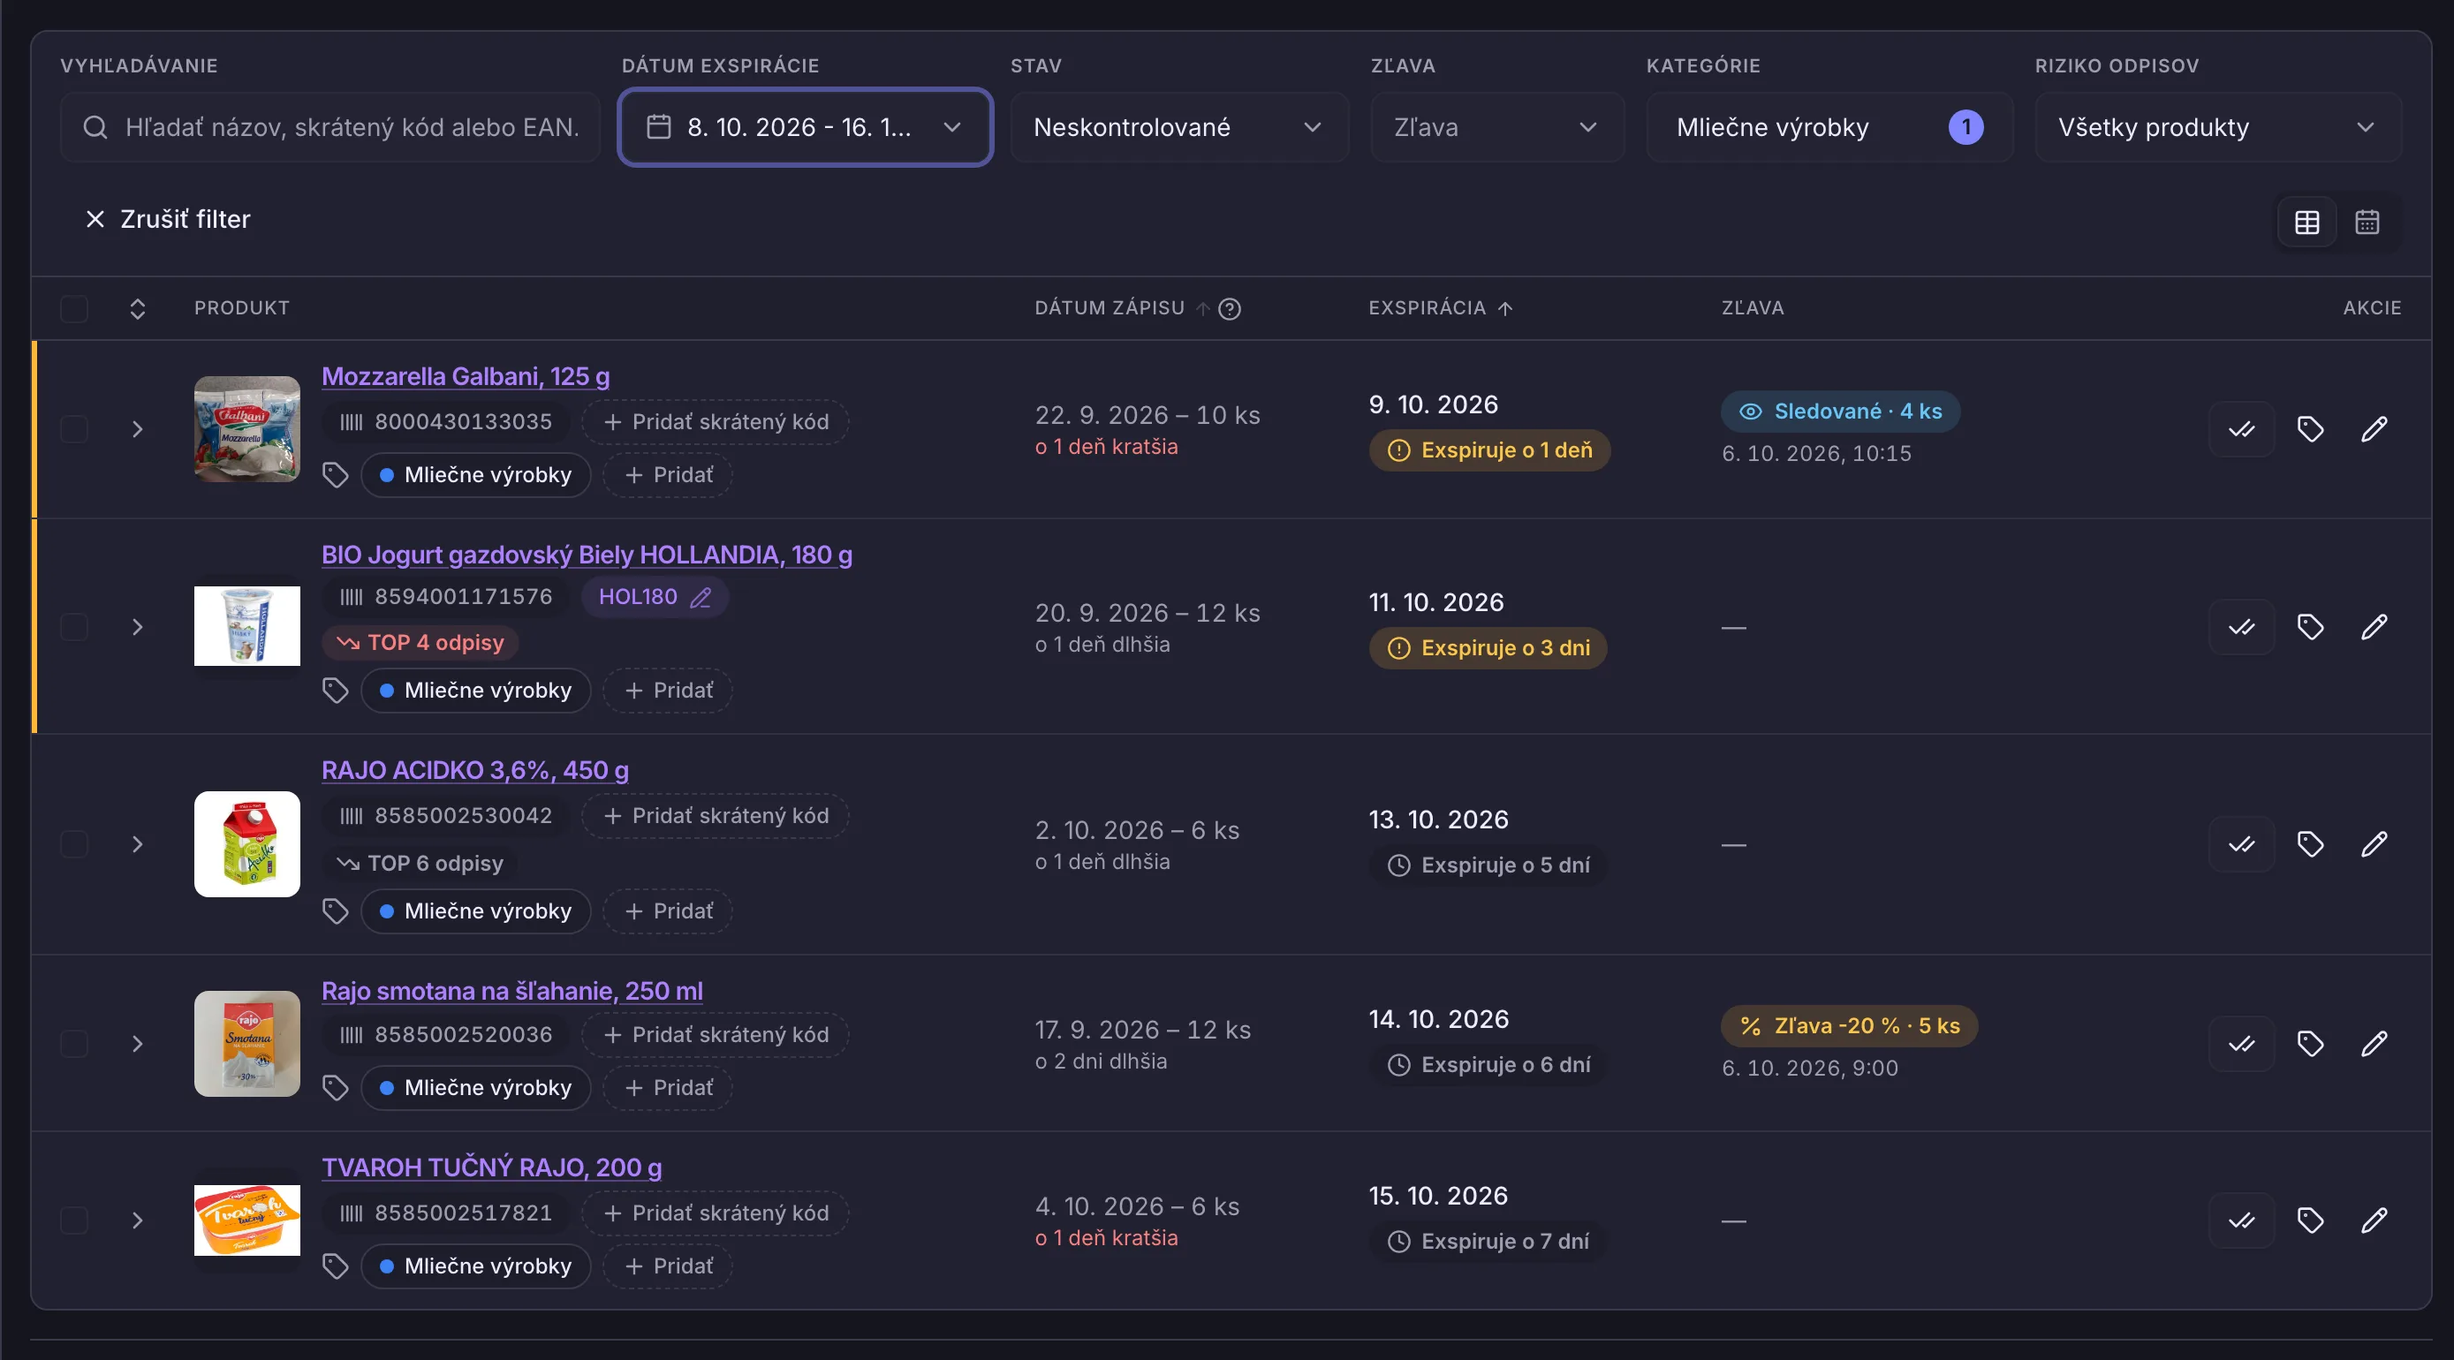
Task: Select the Rajo smotana row checkbox
Action: click(x=74, y=1044)
